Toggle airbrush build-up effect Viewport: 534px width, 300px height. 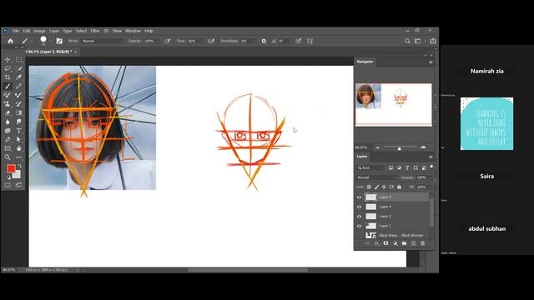pyautogui.click(x=211, y=41)
